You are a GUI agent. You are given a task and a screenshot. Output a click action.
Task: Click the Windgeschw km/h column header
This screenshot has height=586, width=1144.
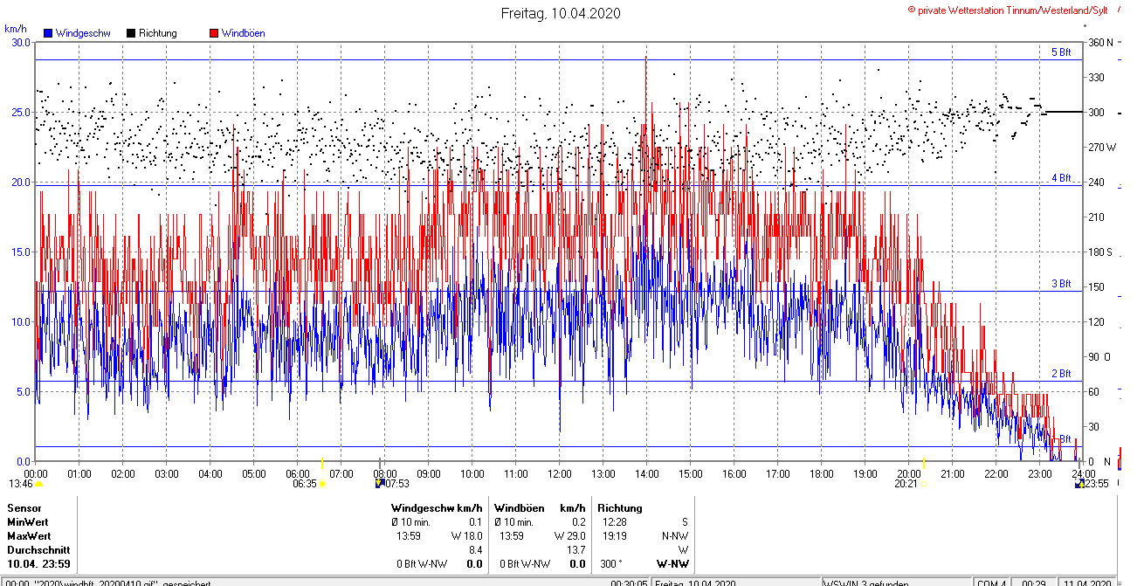tap(437, 508)
